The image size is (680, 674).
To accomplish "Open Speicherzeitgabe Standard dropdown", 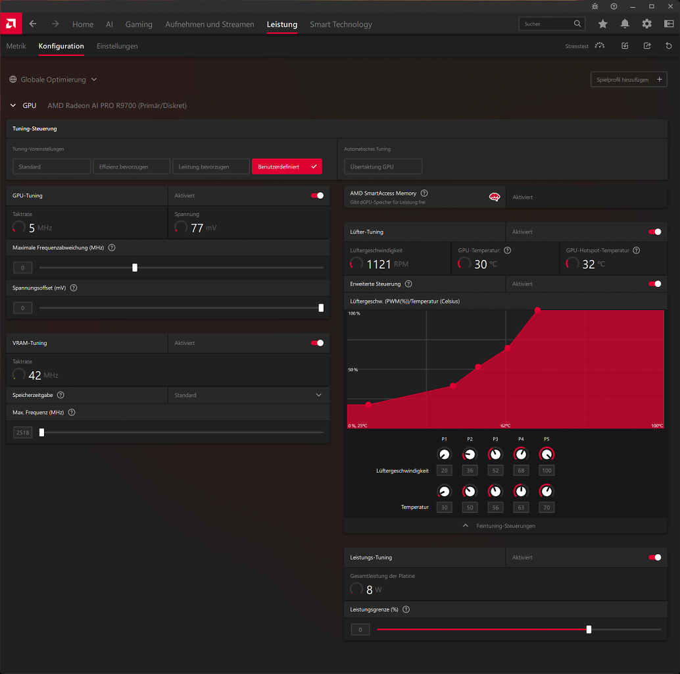I will 249,395.
